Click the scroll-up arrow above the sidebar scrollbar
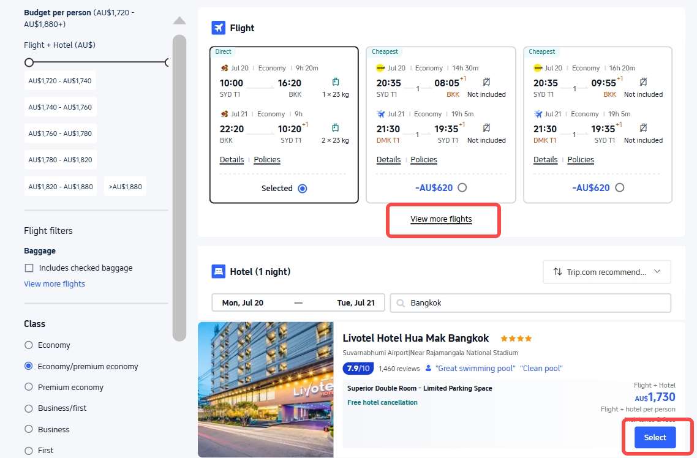 (x=179, y=20)
